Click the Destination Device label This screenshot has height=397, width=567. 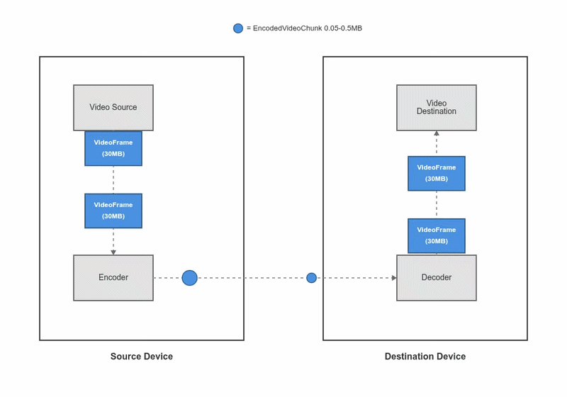coord(425,357)
